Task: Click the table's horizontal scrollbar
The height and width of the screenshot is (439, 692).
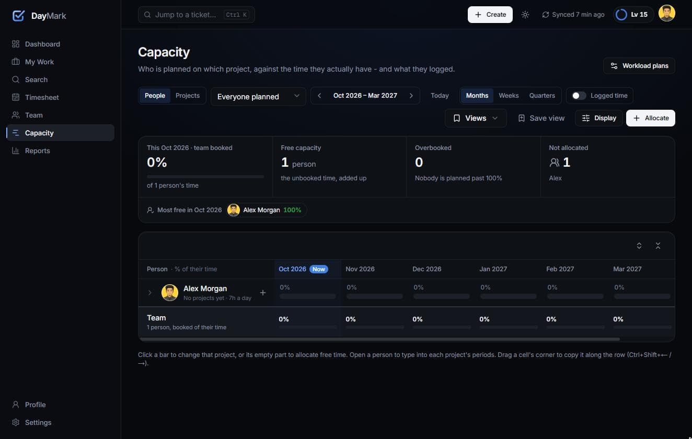Action: (x=379, y=339)
